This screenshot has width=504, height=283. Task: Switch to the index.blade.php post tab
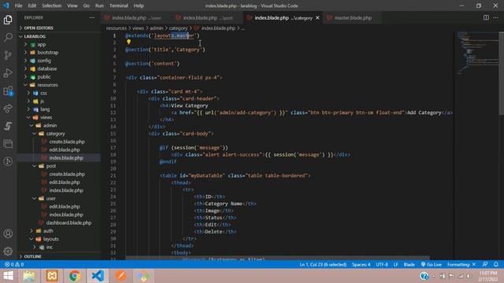point(207,17)
